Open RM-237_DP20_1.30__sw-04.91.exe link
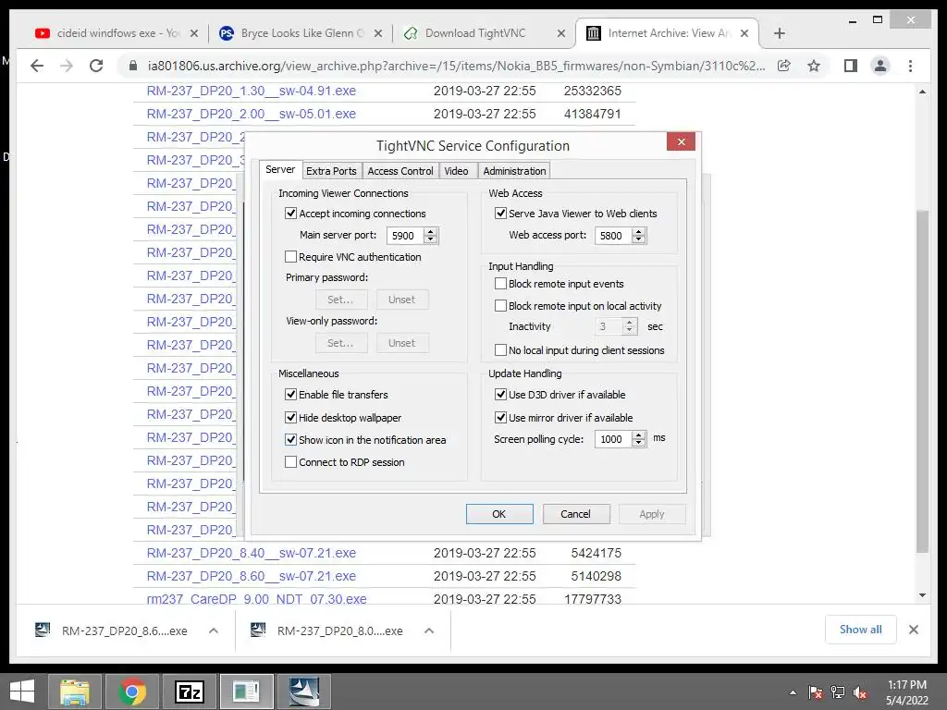Viewport: 947px width, 710px height. pos(252,91)
